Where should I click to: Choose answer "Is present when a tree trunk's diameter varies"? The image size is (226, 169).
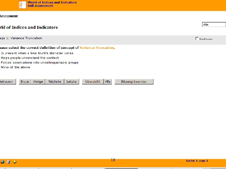click(37, 53)
